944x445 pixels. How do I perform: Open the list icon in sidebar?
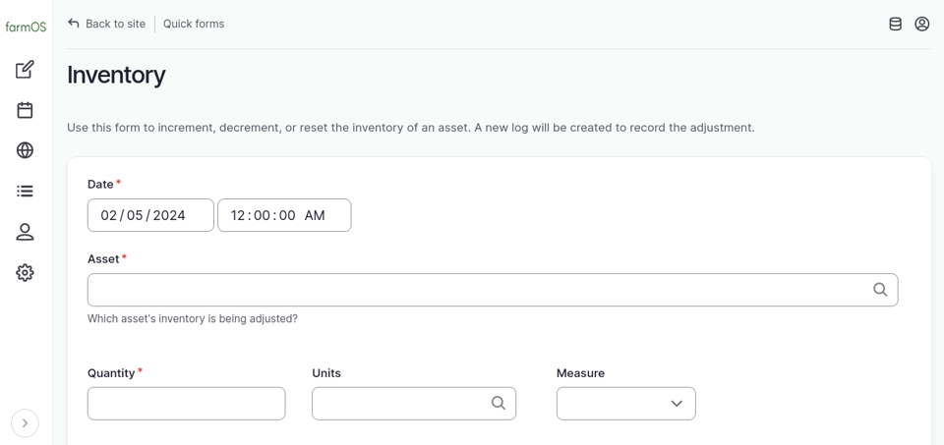[x=26, y=191]
